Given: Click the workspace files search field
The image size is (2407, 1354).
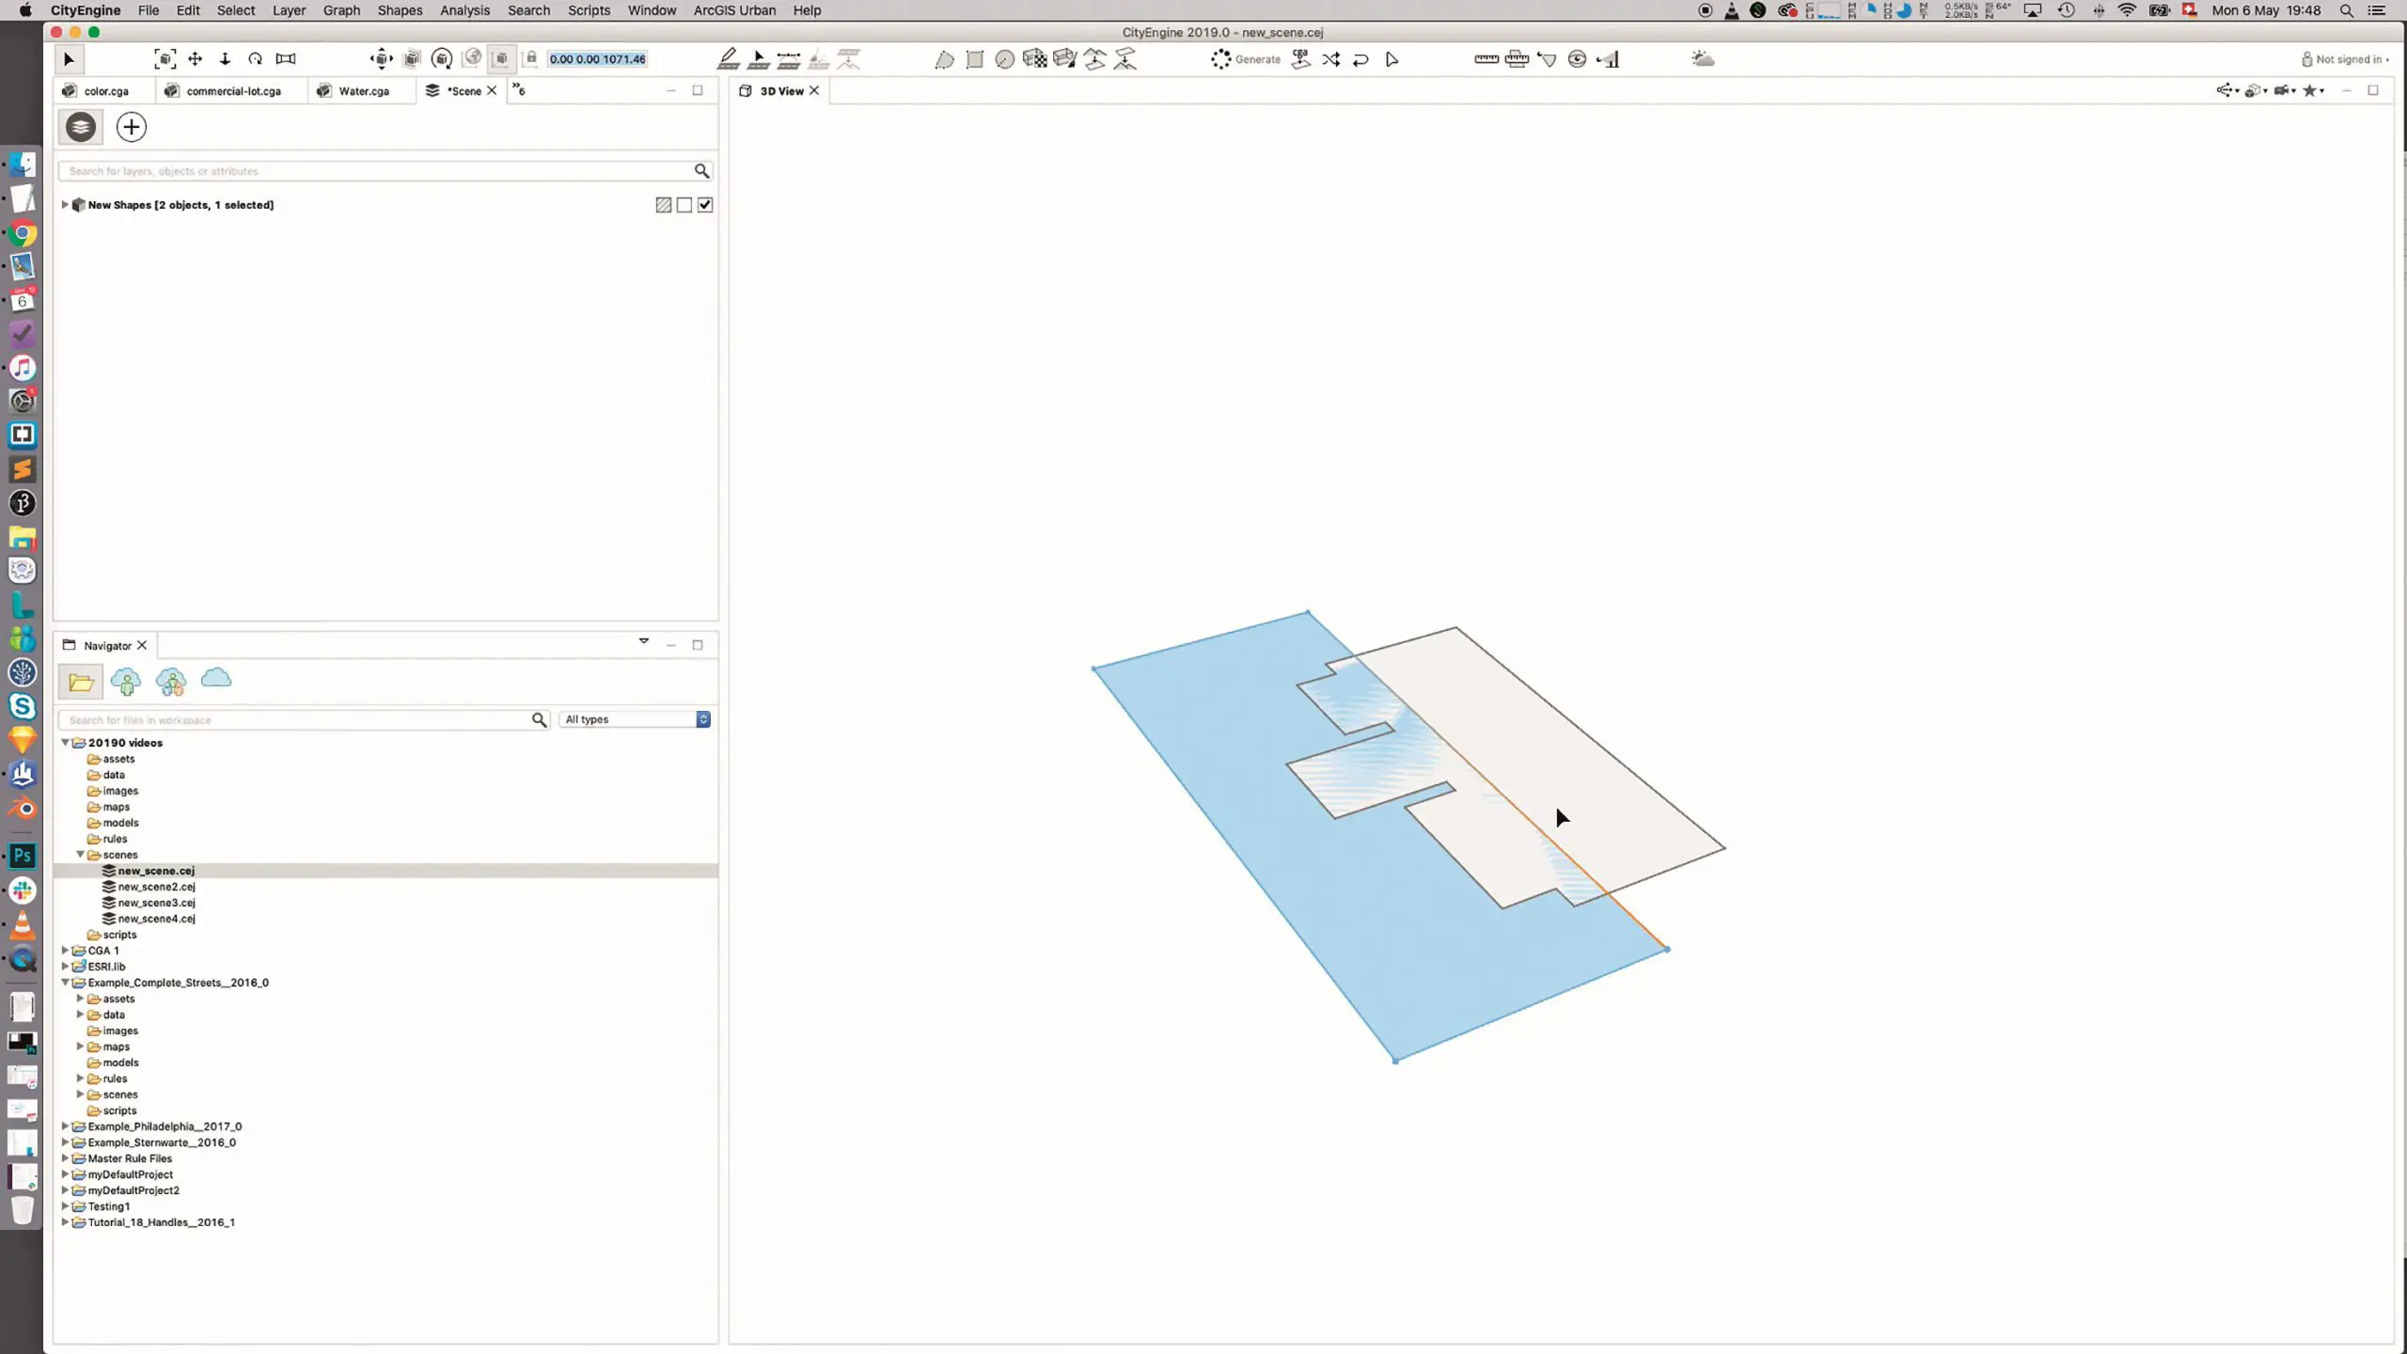Looking at the screenshot, I should [296, 720].
